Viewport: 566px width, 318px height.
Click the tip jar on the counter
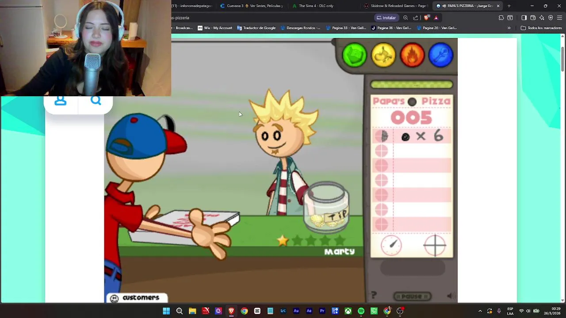click(327, 208)
